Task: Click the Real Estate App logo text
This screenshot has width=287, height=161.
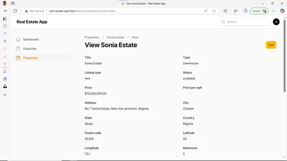Action: coord(32,22)
